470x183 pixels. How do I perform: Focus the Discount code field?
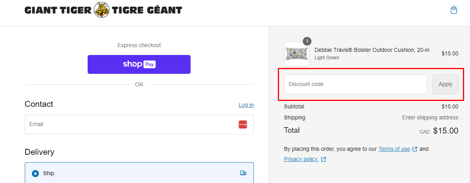coord(356,84)
